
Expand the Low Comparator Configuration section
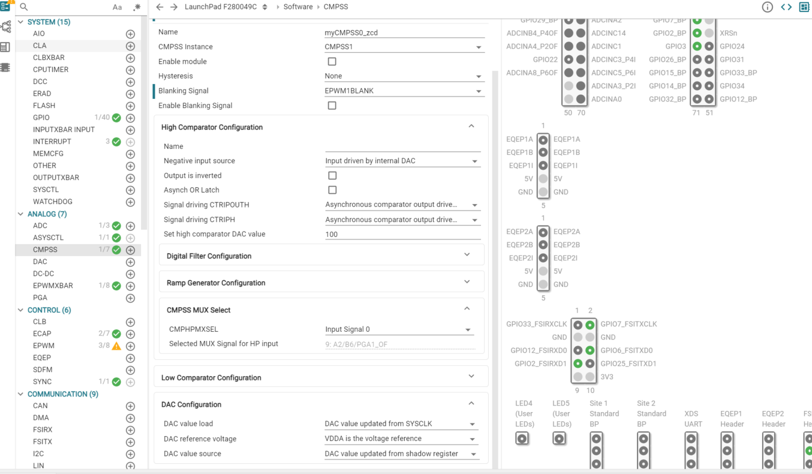[x=321, y=377]
